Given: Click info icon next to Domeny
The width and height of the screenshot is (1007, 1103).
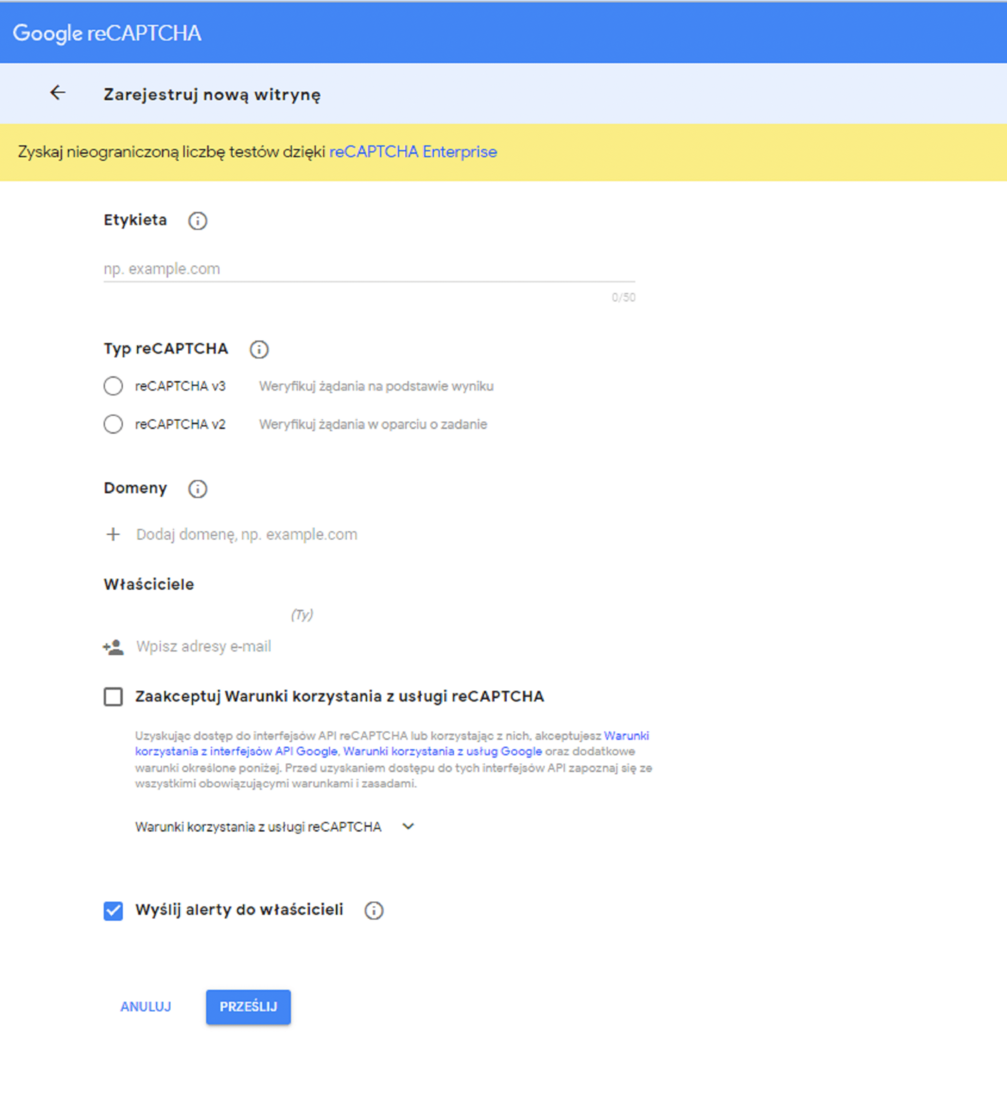Looking at the screenshot, I should click(x=198, y=489).
